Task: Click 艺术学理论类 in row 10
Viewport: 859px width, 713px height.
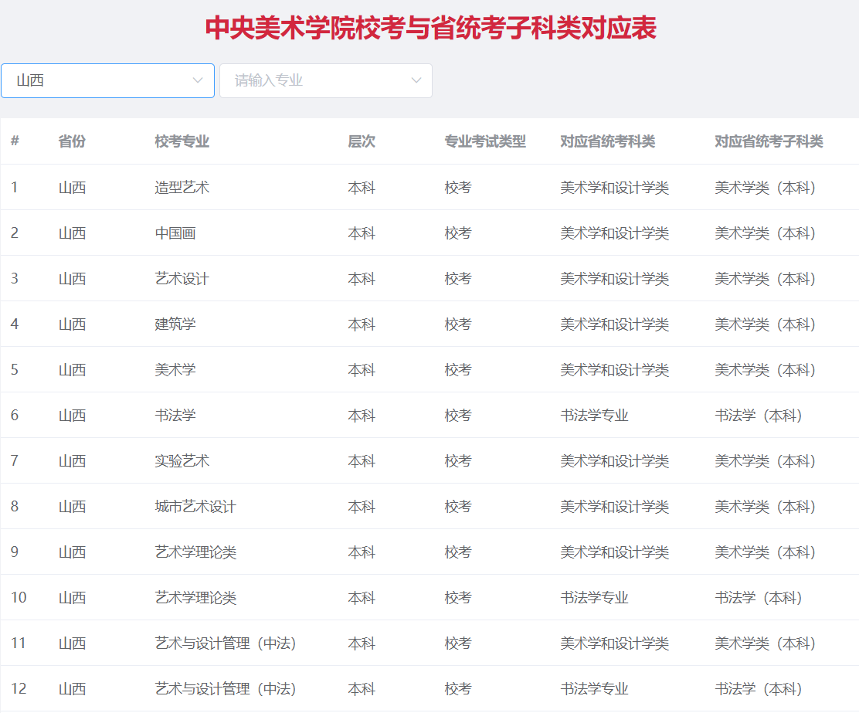Action: pyautogui.click(x=195, y=597)
